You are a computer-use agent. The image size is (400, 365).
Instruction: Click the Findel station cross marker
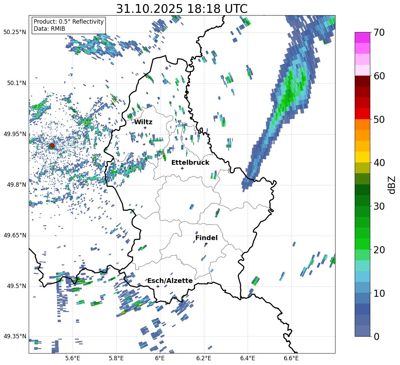click(206, 244)
